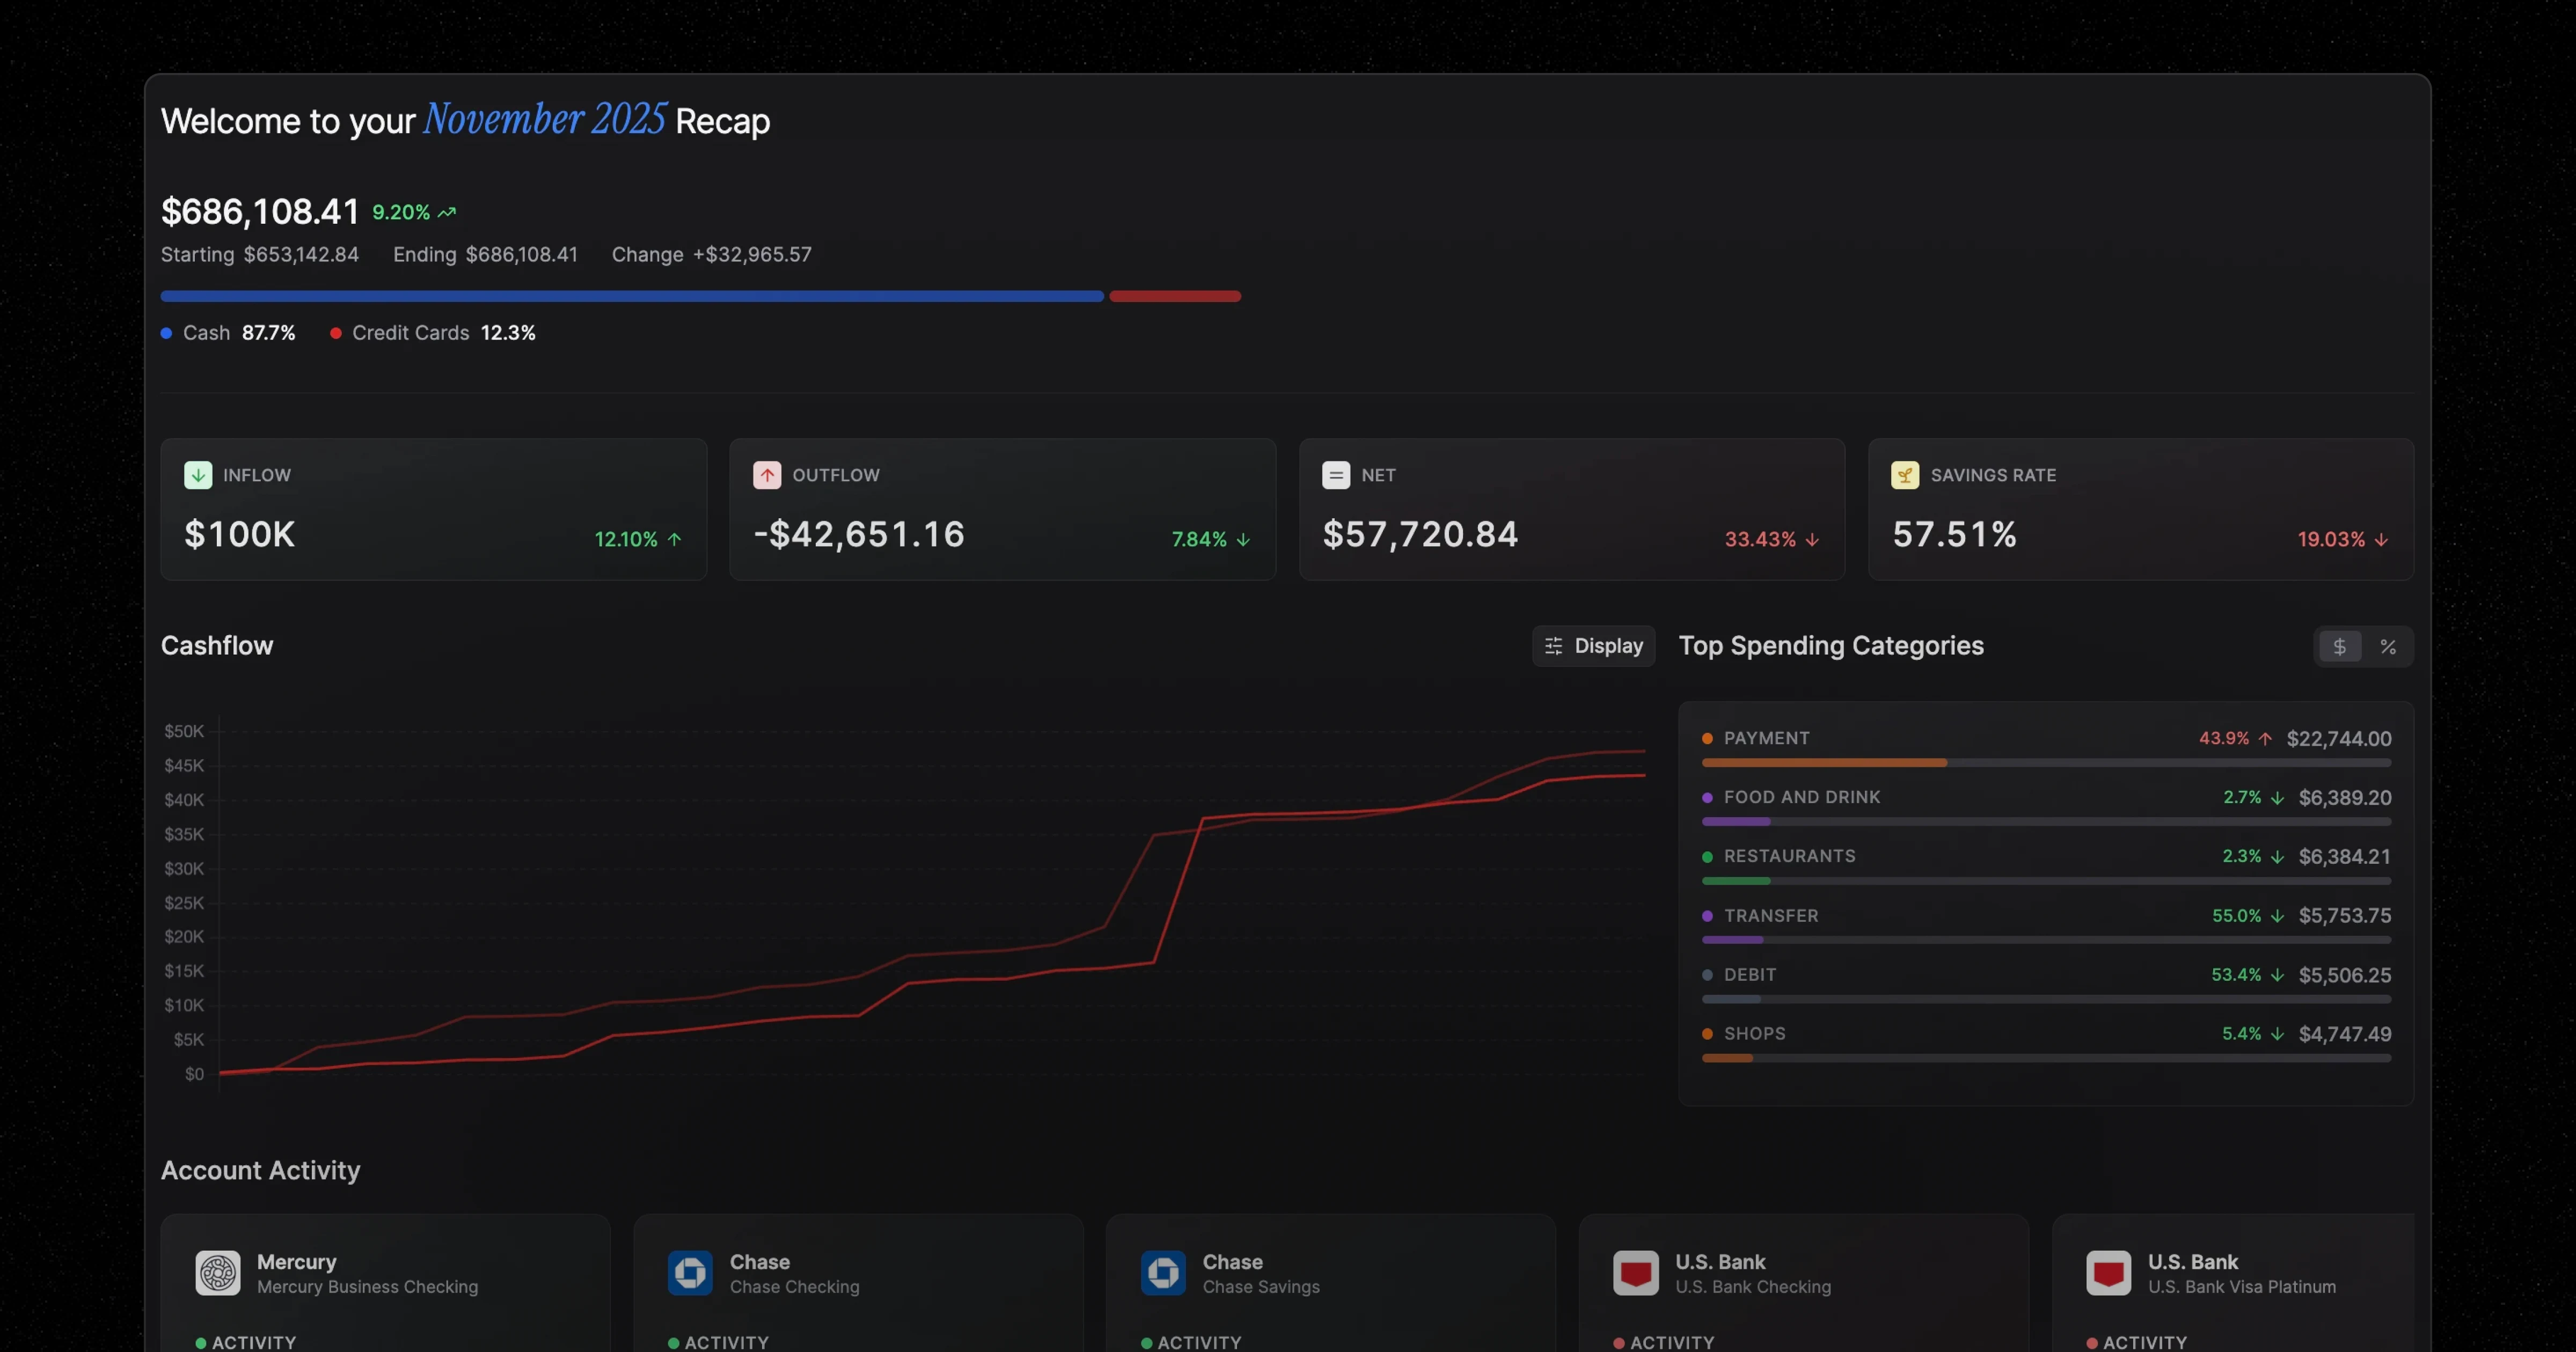Select the Cashflow section heading
The image size is (2576, 1352).
217,646
